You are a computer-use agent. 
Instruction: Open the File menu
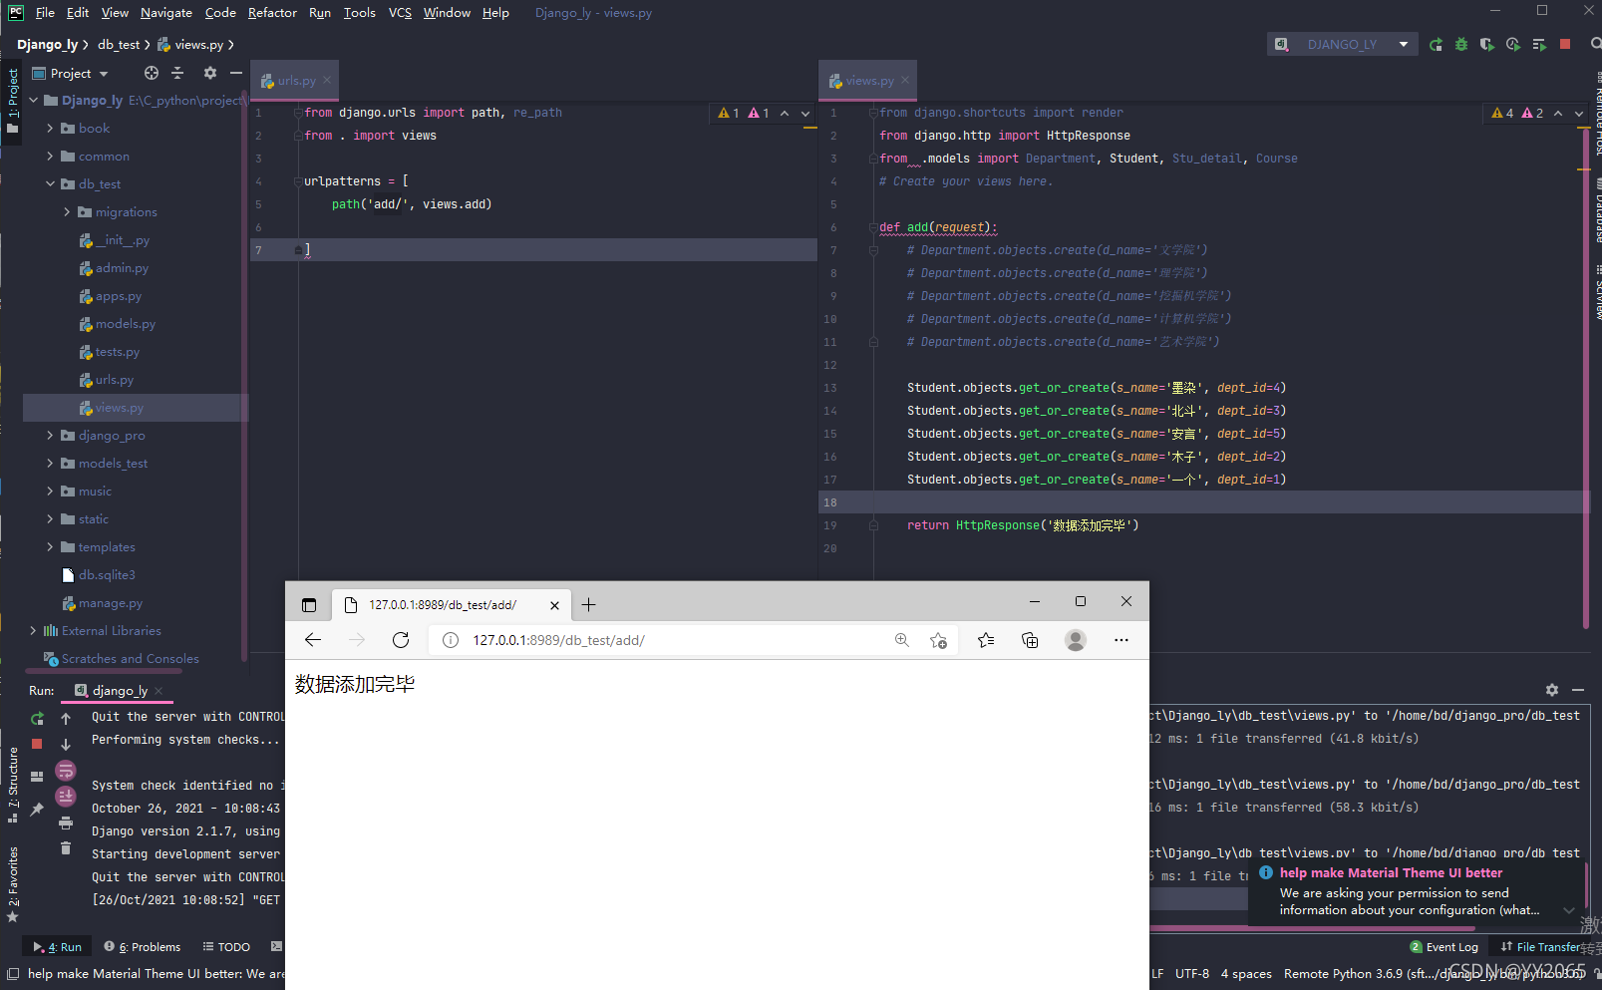point(45,13)
